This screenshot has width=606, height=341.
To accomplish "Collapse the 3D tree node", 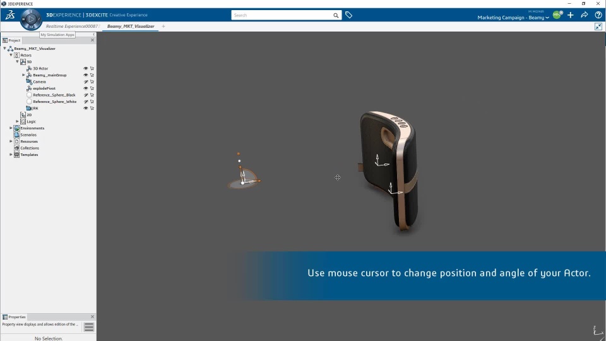I will 17,61.
